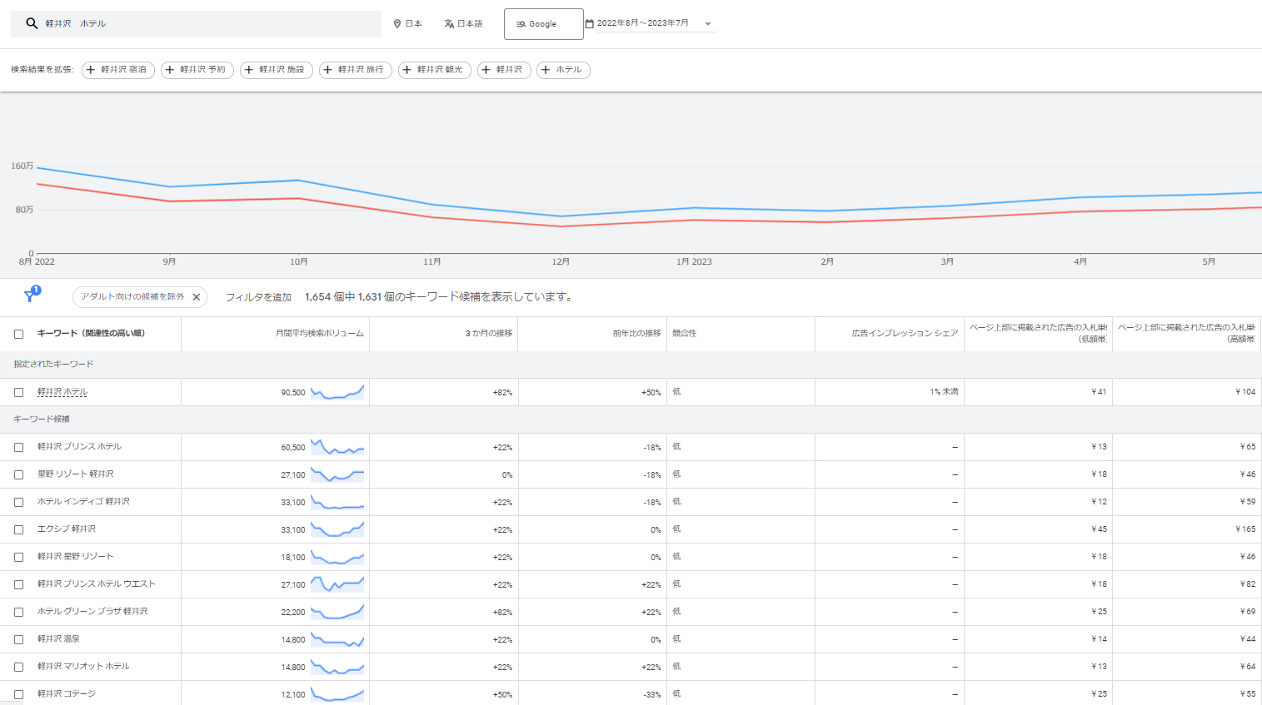
Task: Add the ホテル suggestion chip
Action: pos(563,70)
